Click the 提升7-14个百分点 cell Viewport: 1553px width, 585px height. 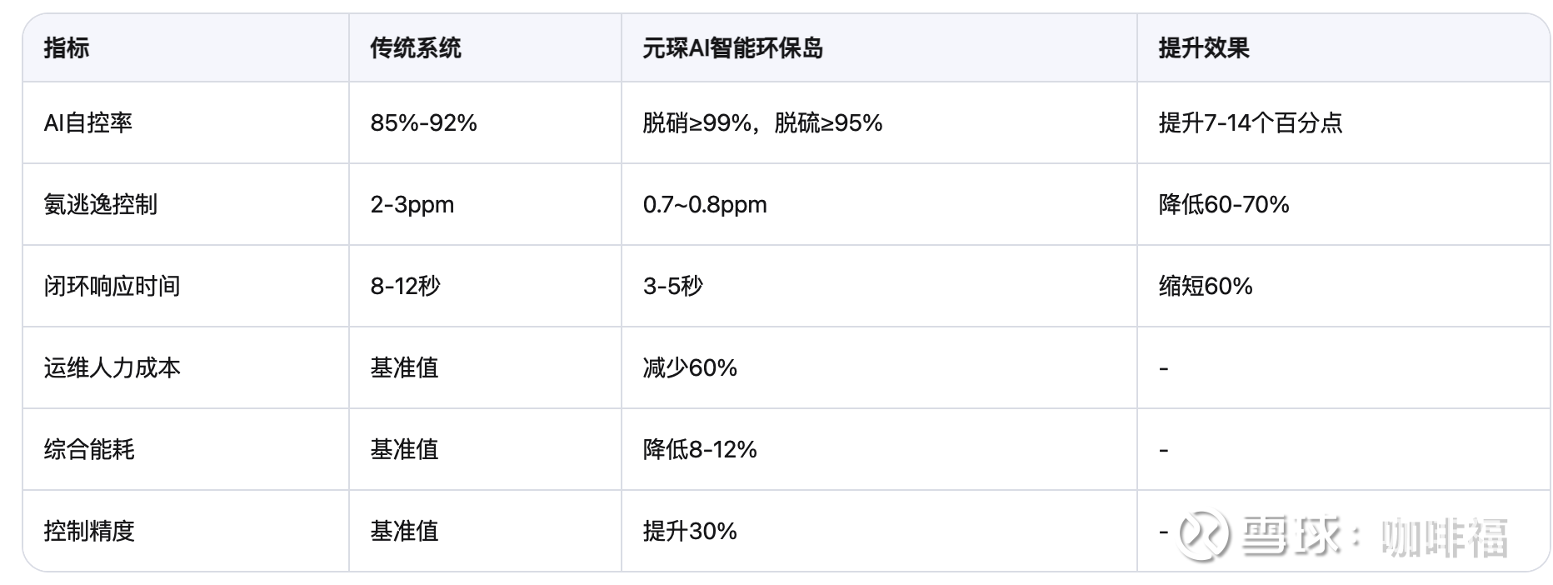click(x=1250, y=123)
